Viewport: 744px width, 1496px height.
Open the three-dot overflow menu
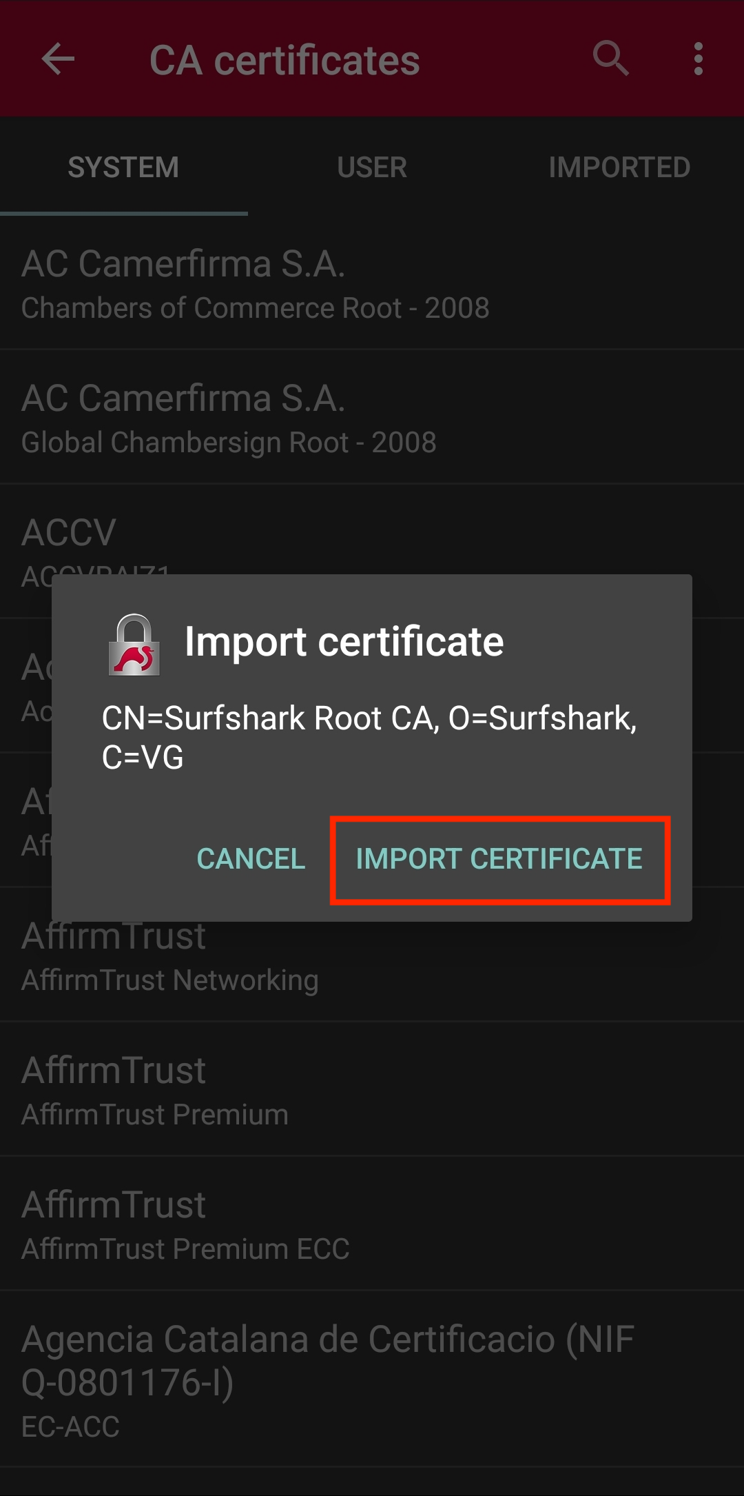point(698,59)
